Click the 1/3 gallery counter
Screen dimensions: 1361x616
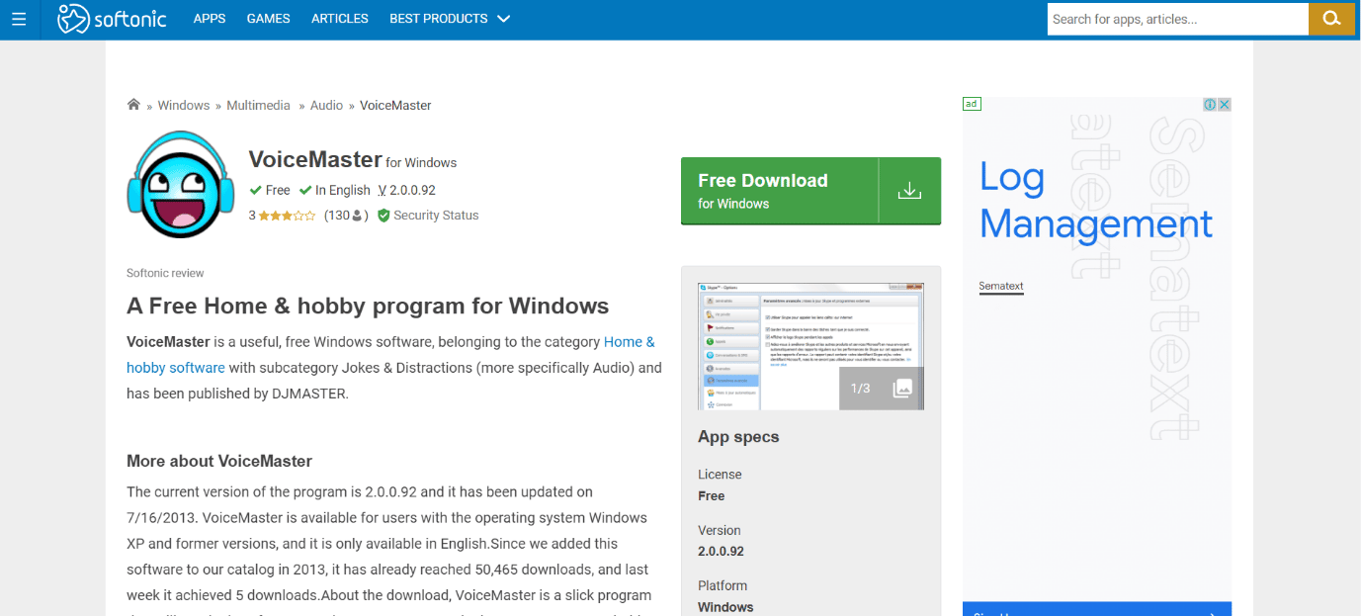point(861,389)
